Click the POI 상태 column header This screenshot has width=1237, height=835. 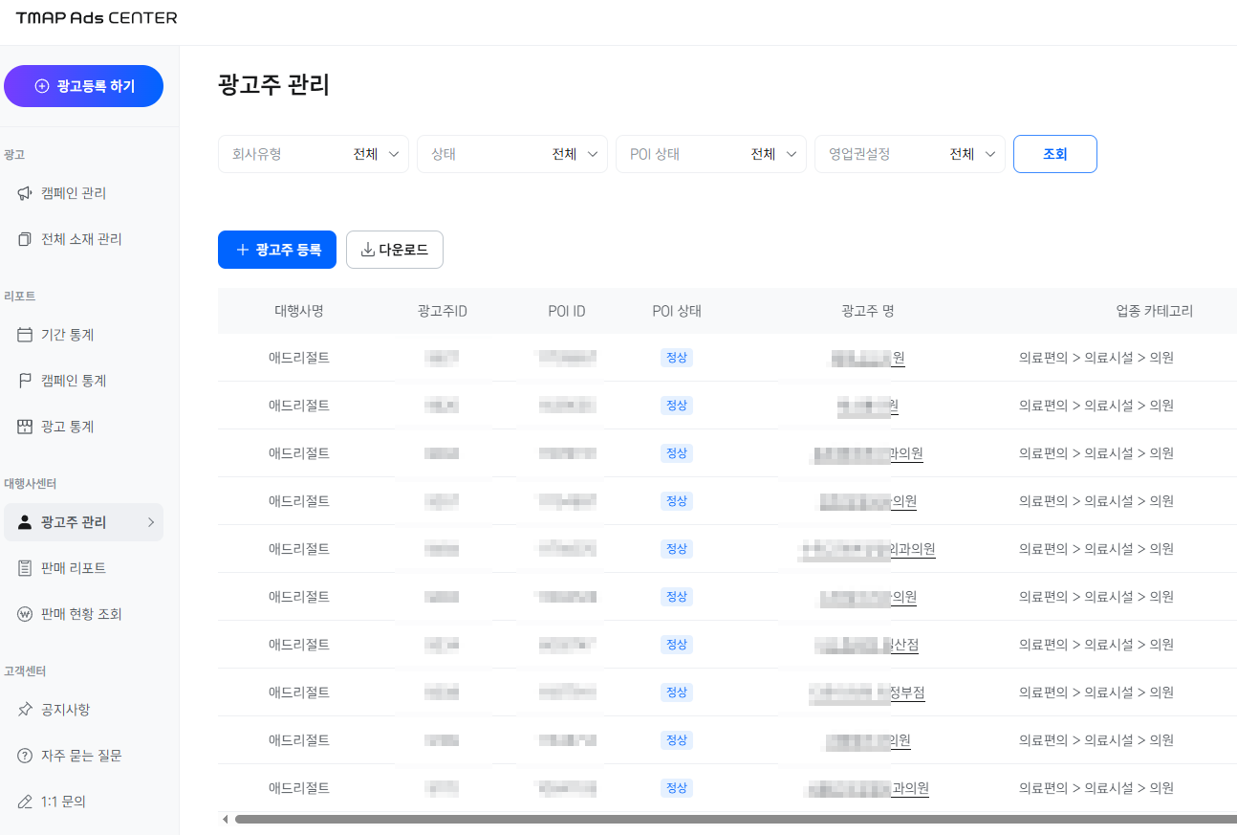pyautogui.click(x=677, y=311)
